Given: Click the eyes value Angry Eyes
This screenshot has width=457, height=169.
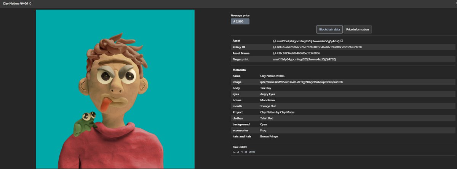Looking at the screenshot, I should 267,94.
